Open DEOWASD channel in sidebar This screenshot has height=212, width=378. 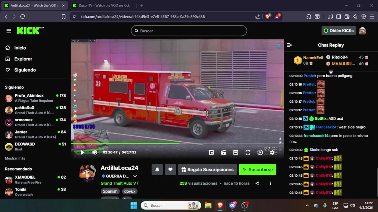35,146
